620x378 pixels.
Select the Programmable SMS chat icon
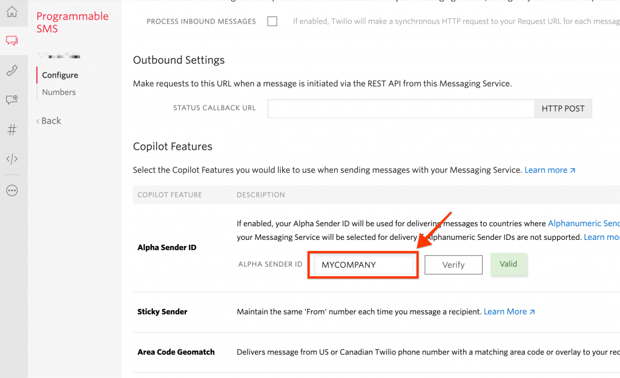click(x=12, y=41)
